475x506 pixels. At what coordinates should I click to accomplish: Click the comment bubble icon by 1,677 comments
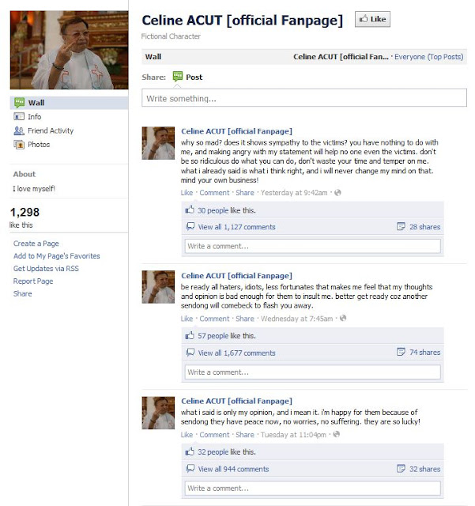[x=190, y=353]
